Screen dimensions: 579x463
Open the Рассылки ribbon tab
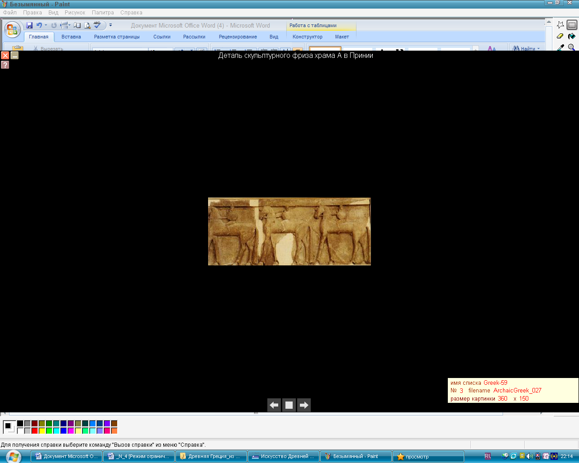tap(194, 37)
